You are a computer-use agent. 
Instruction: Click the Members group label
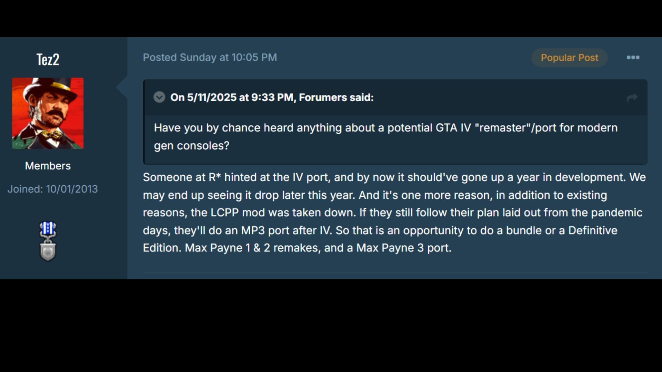coord(48,166)
